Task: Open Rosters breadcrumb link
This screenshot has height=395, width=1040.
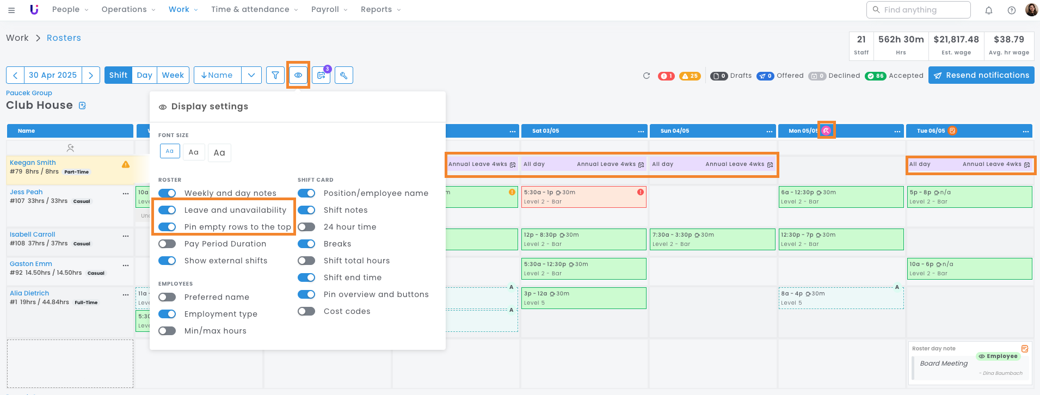Action: (64, 38)
